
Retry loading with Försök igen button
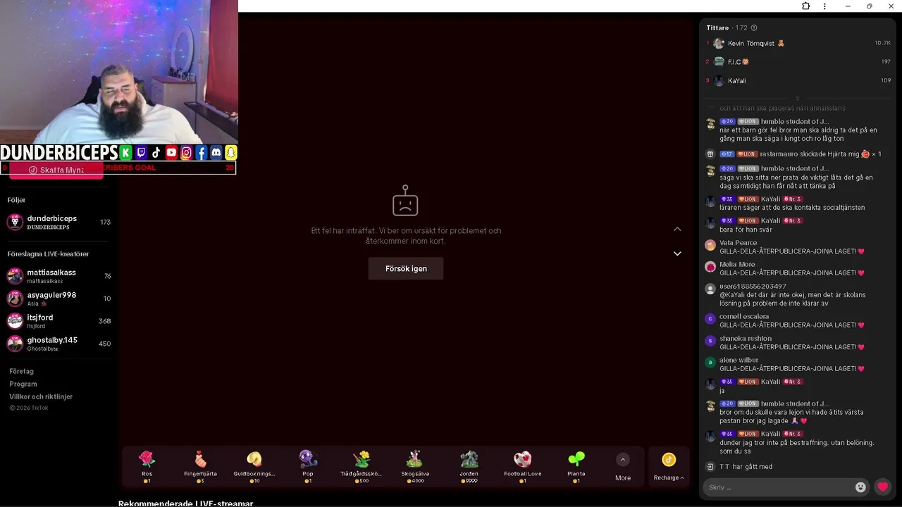(406, 268)
